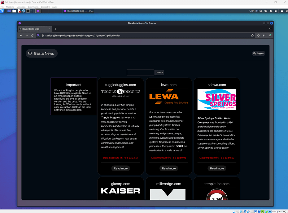Viewport: 288px width, 213px height.
Task: Open the Tor security level shield icon
Action: [259, 36]
